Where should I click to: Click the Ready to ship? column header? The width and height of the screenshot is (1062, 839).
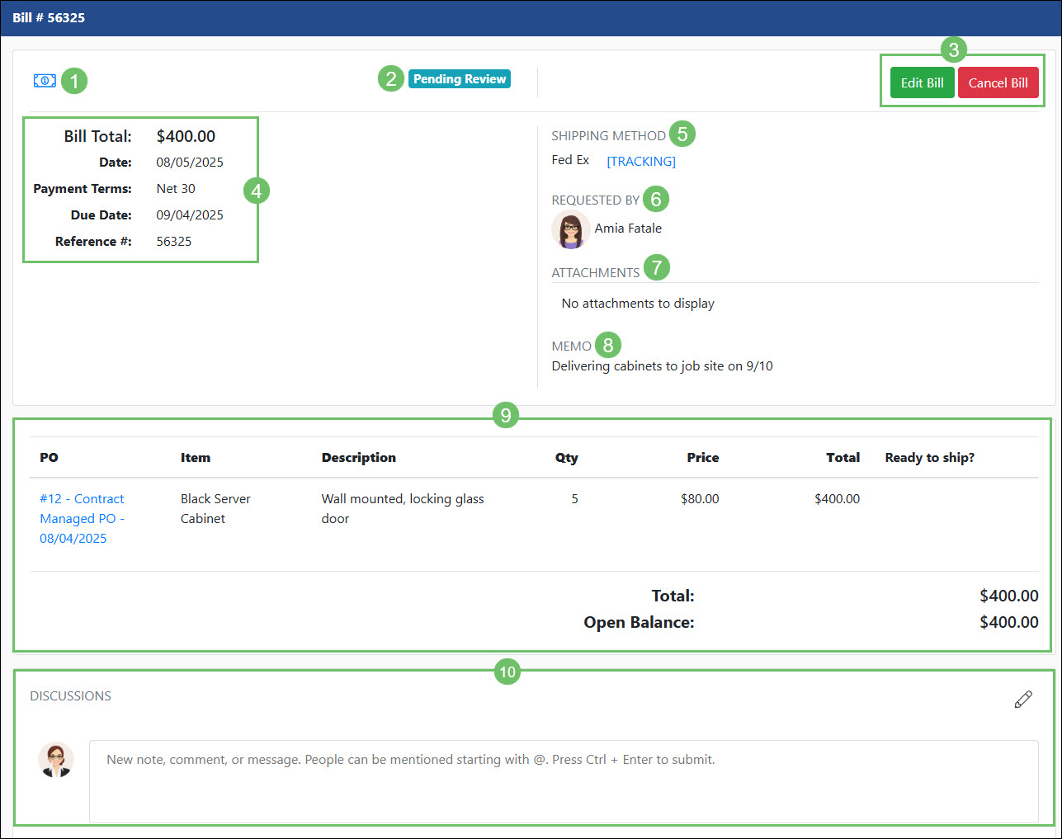click(x=930, y=457)
